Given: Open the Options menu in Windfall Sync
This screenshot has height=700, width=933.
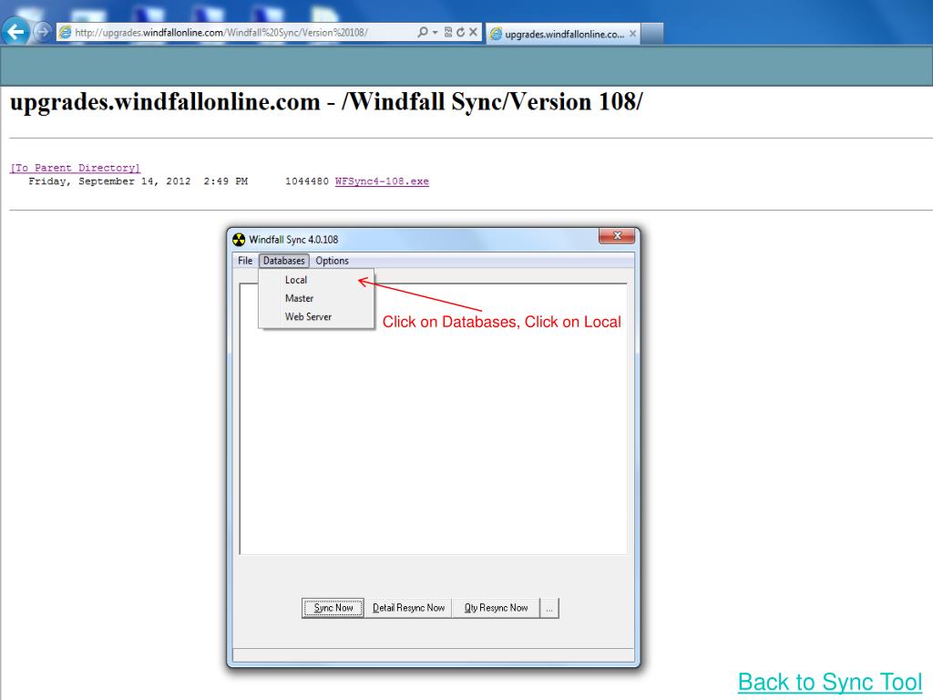Looking at the screenshot, I should point(332,261).
